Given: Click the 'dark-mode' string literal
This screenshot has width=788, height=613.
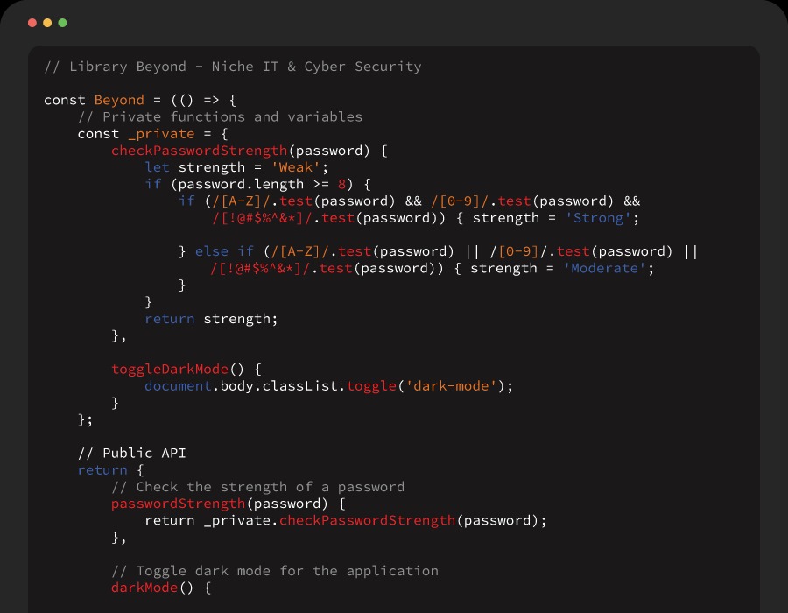Looking at the screenshot, I should click(x=451, y=386).
